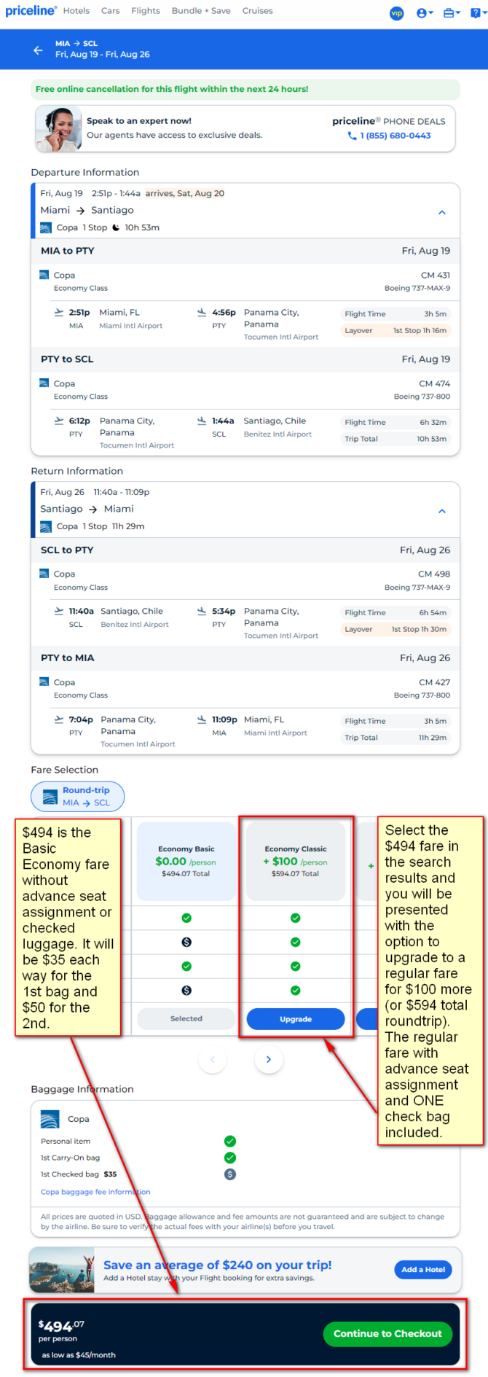Click the takeoff icon next to 6:12p Panama City

(x=59, y=421)
